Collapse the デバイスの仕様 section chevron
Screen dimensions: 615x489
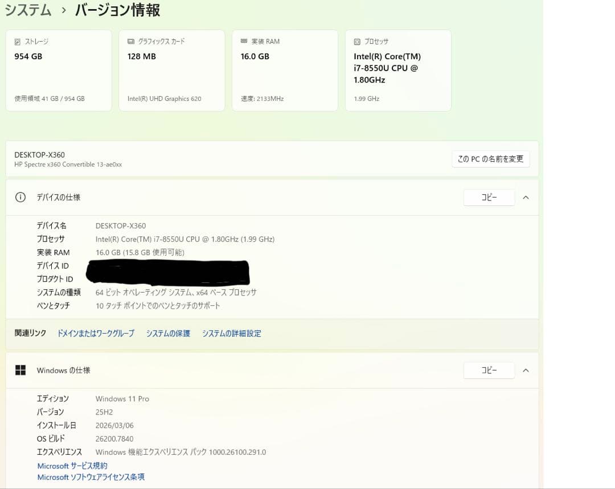tap(526, 197)
